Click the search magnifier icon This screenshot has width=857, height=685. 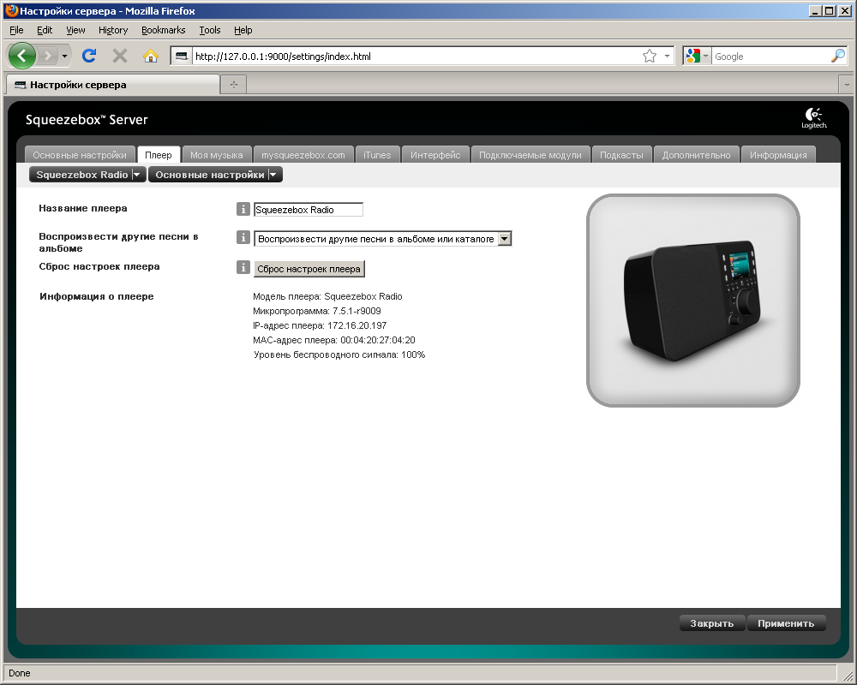coord(838,56)
